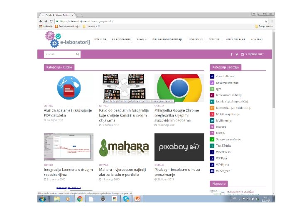This screenshot has height=224, width=299.
Task: Open a new browser tab
Action: [x=79, y=15]
